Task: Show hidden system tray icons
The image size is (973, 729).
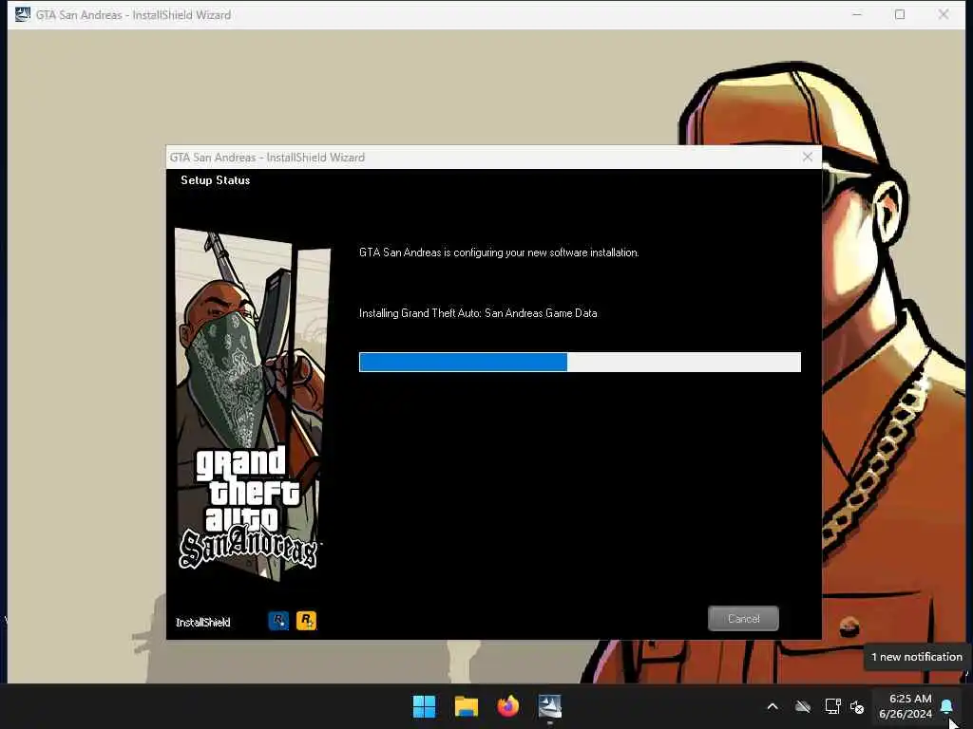Action: tap(773, 706)
